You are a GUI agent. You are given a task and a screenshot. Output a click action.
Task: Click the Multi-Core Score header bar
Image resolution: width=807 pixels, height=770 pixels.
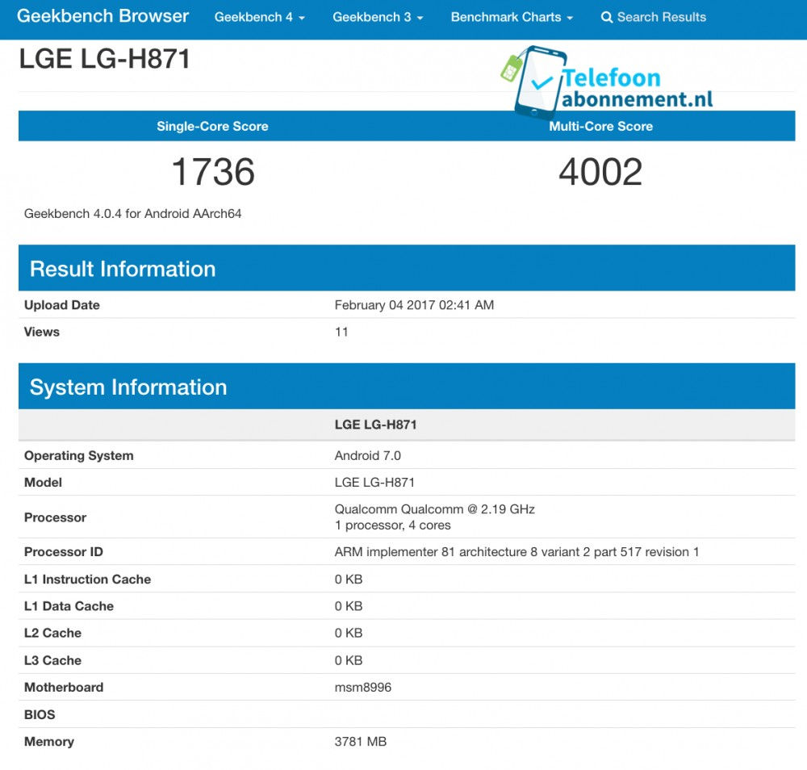[x=600, y=126]
